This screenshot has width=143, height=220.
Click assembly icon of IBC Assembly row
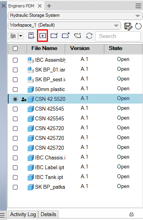tap(31, 60)
